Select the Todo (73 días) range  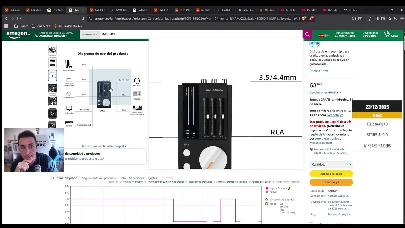287,212
